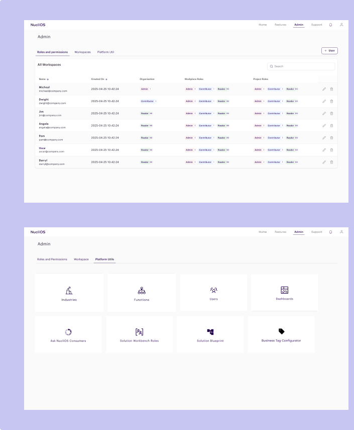354x430 pixels.
Task: Click Contributor organisation badge in Dwight row
Action: 149,101
